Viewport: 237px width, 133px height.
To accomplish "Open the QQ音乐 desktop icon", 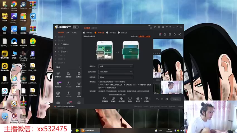I will pos(33,43).
